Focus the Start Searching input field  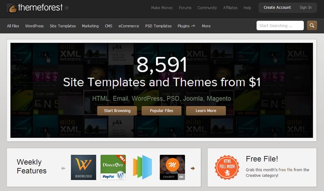tap(280, 26)
